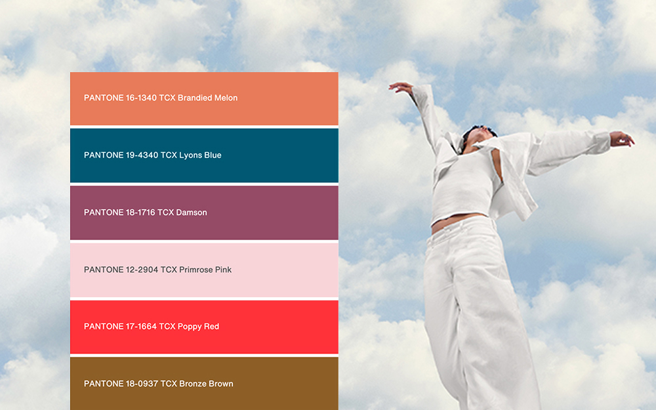The image size is (656, 410).
Task: Click the 'PANTONE 19-4340 TCX Lyons Blue' label
Action: pyautogui.click(x=152, y=155)
